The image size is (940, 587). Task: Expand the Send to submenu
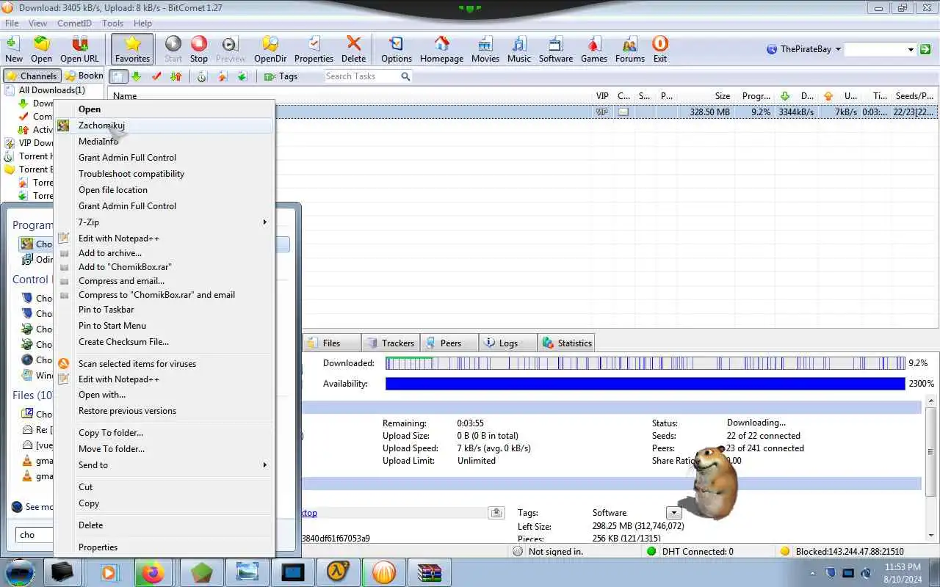pyautogui.click(x=164, y=465)
